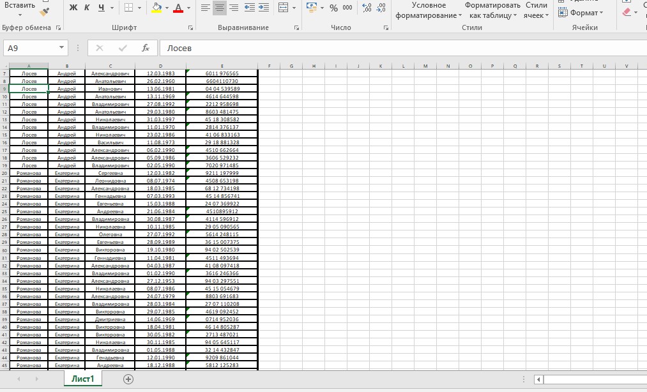The height and width of the screenshot is (392, 647).
Task: Open Условное форматирование menu
Action: (x=429, y=10)
